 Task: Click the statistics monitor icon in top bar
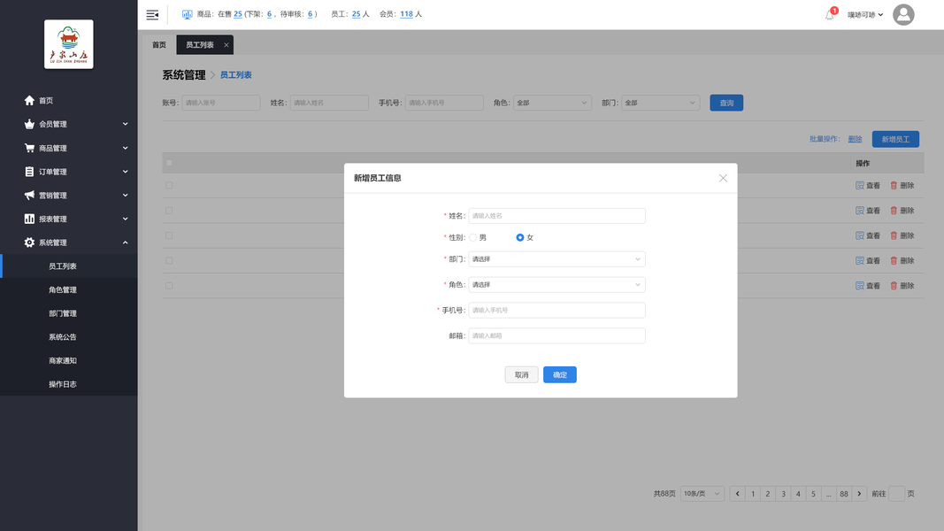coord(188,14)
